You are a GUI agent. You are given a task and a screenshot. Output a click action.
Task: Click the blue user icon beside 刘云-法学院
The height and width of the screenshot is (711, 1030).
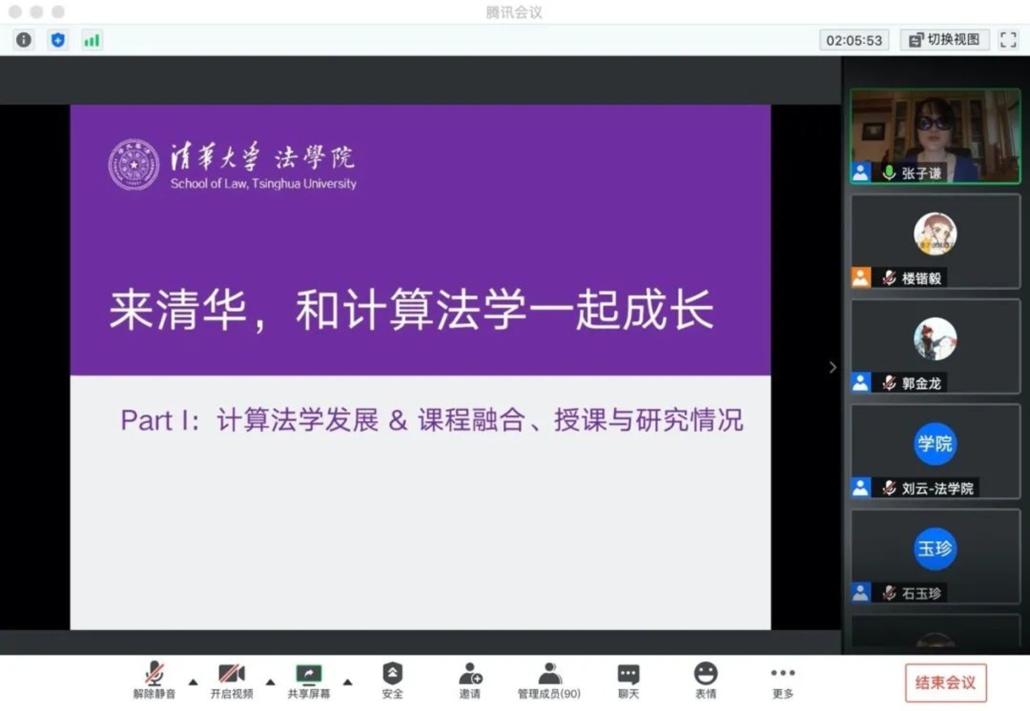[861, 488]
